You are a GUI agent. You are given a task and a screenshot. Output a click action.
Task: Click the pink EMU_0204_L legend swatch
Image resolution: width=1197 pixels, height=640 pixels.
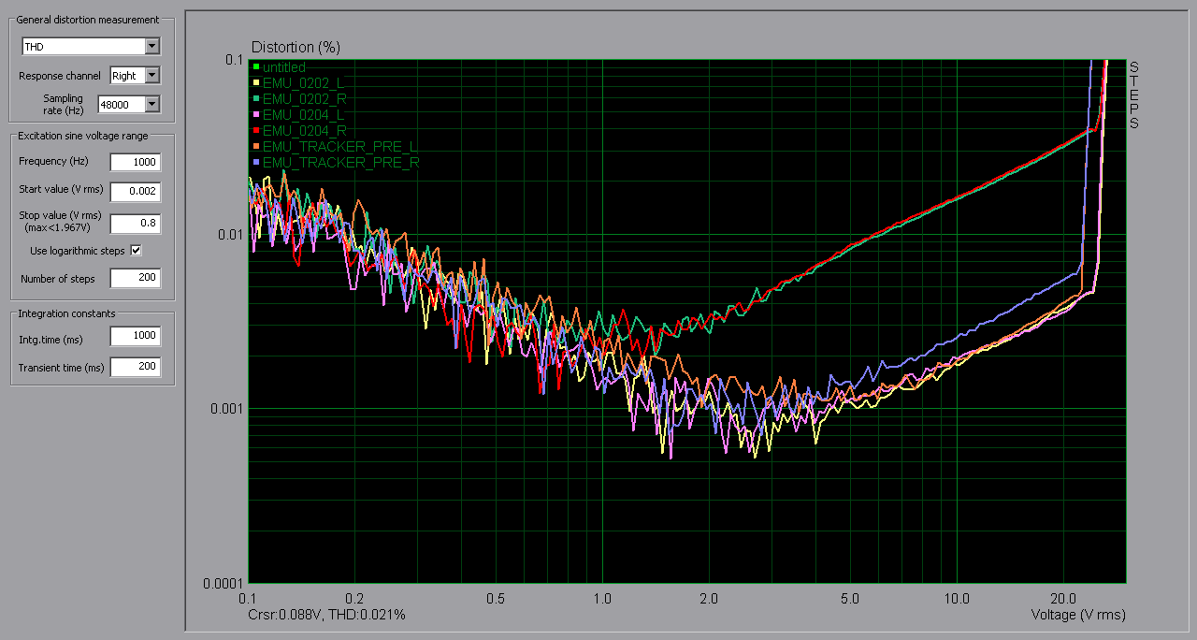click(255, 114)
